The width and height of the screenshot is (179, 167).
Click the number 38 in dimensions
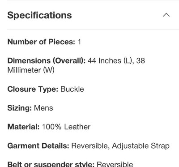click(x=141, y=61)
